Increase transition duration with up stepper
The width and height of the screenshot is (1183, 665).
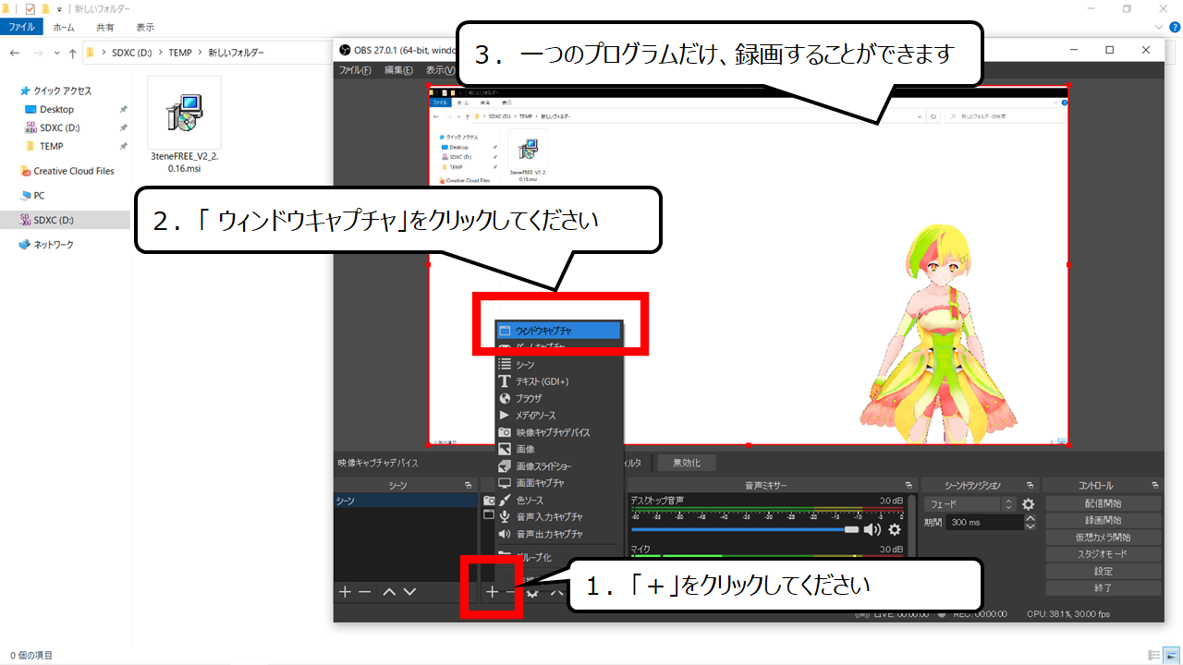coord(1031,518)
